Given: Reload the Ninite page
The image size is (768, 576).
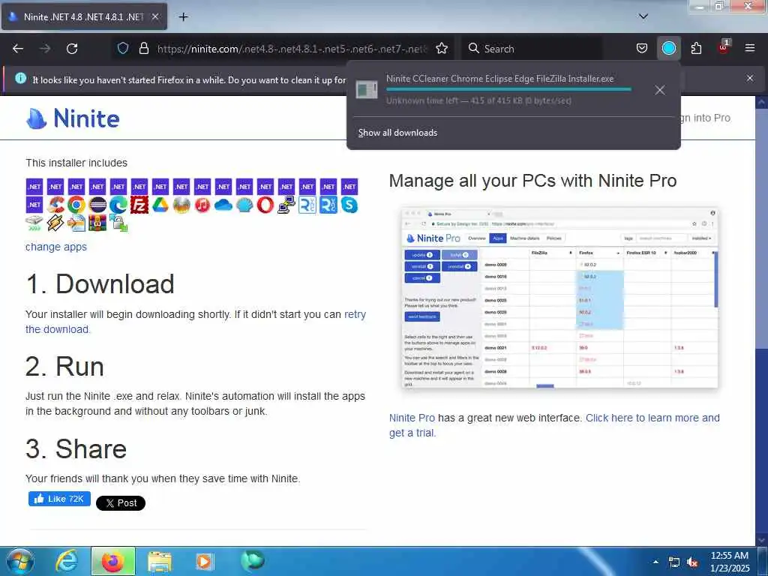Looking at the screenshot, I should [x=72, y=49].
